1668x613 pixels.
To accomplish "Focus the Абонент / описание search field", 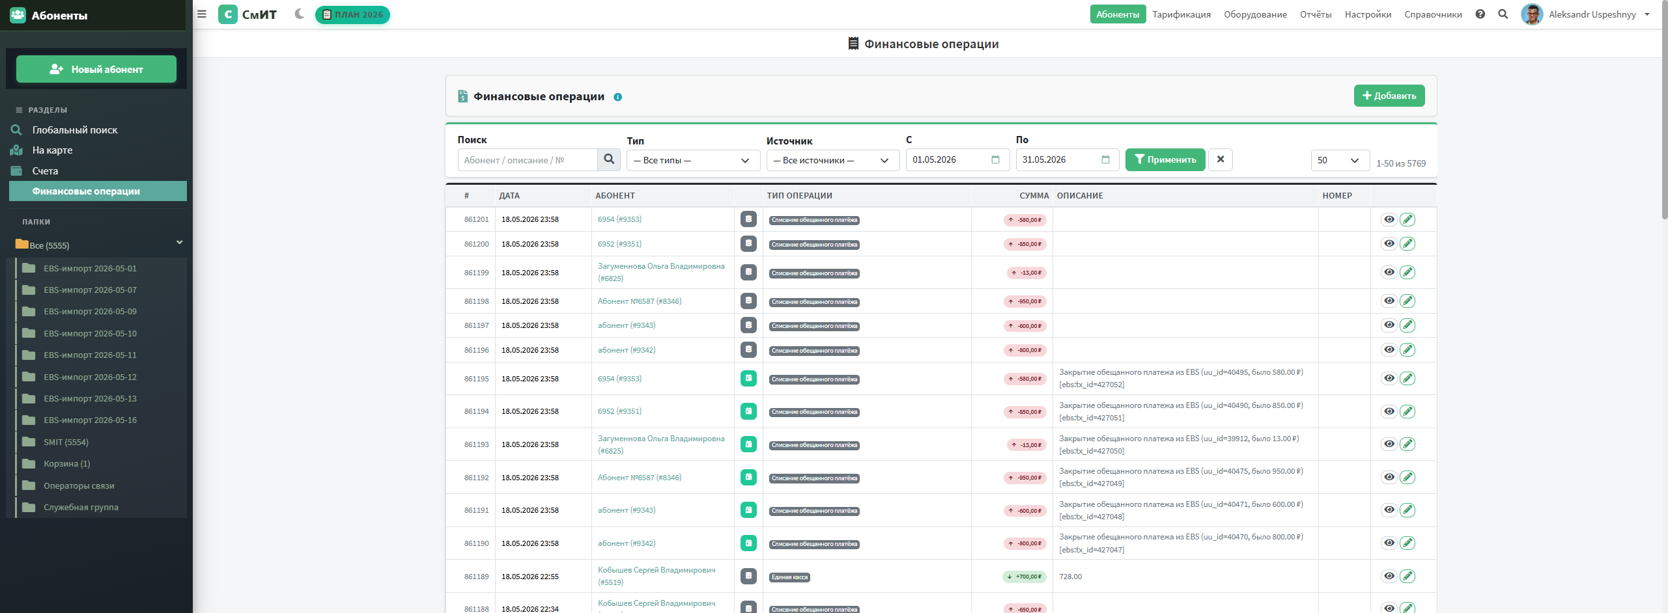I will (x=528, y=160).
